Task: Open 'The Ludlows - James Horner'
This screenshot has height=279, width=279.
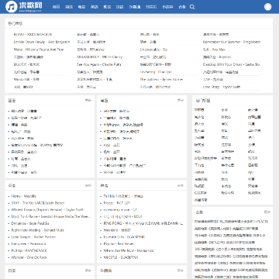Action: click(161, 79)
